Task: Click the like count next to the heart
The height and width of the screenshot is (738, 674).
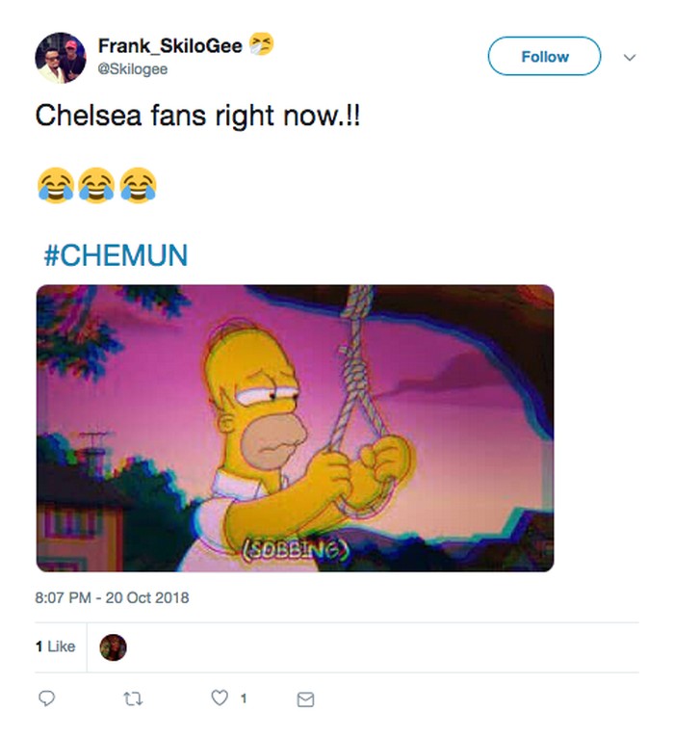Action: pos(243,698)
